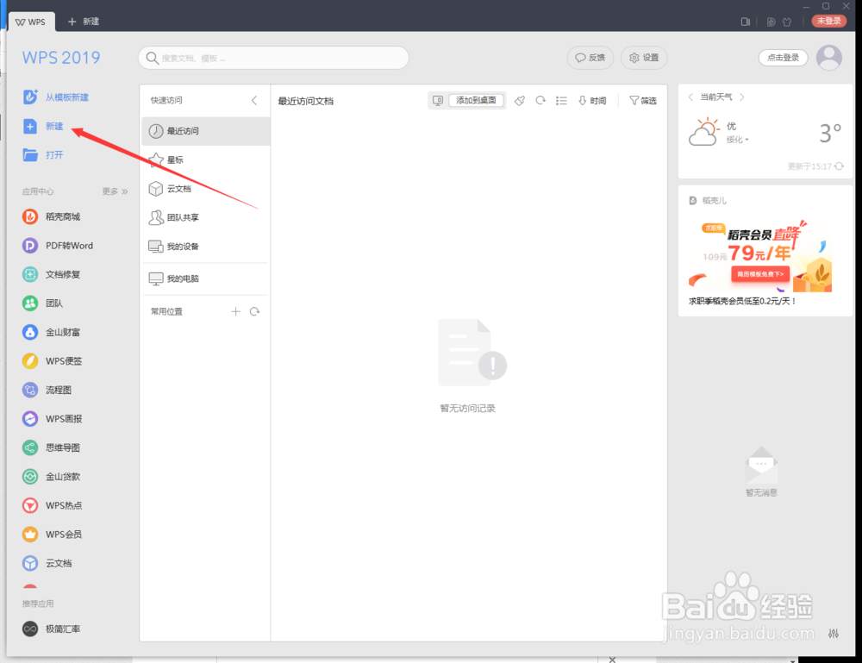This screenshot has height=663, width=862.
Task: Open the 文档修复 document repair tool
Action: pos(57,274)
